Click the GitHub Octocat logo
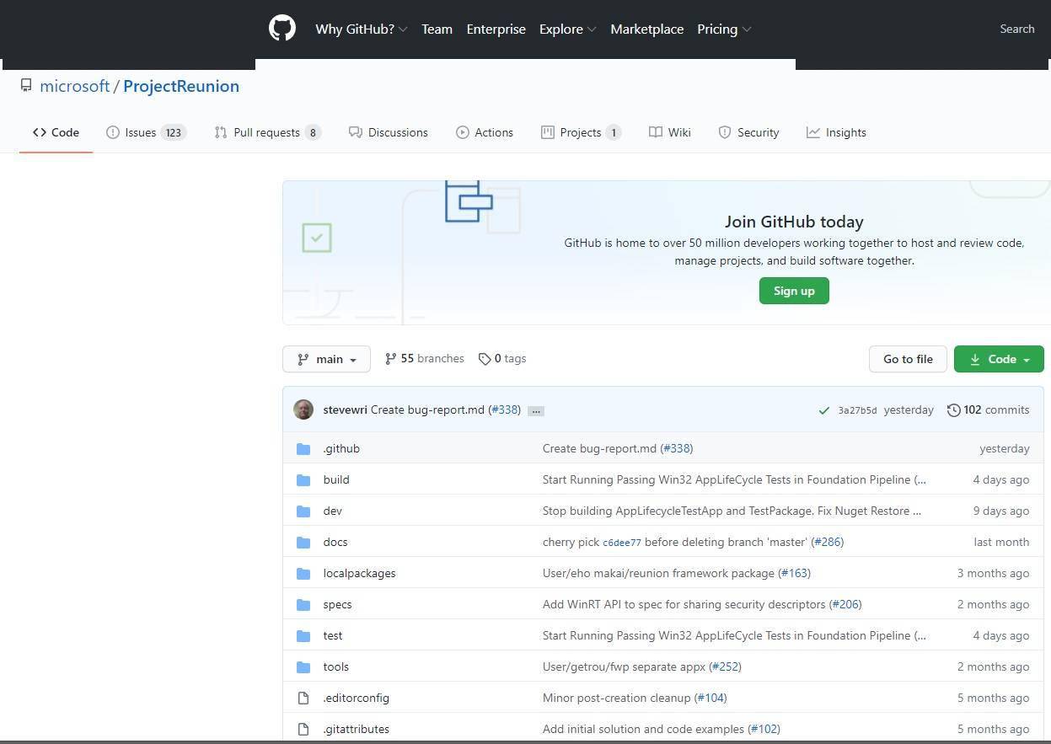1051x744 pixels. point(282,29)
